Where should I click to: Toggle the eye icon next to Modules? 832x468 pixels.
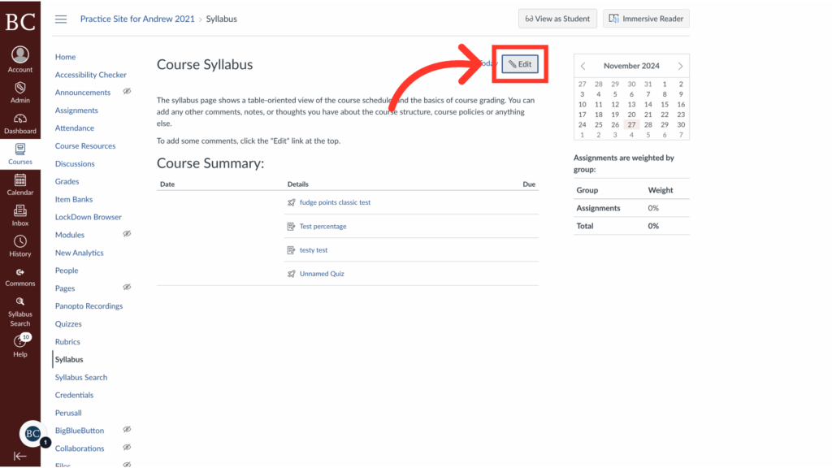126,234
